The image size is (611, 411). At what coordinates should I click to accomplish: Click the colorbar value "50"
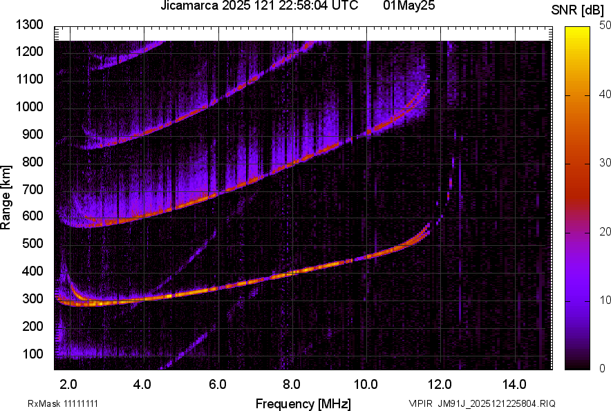coord(604,26)
